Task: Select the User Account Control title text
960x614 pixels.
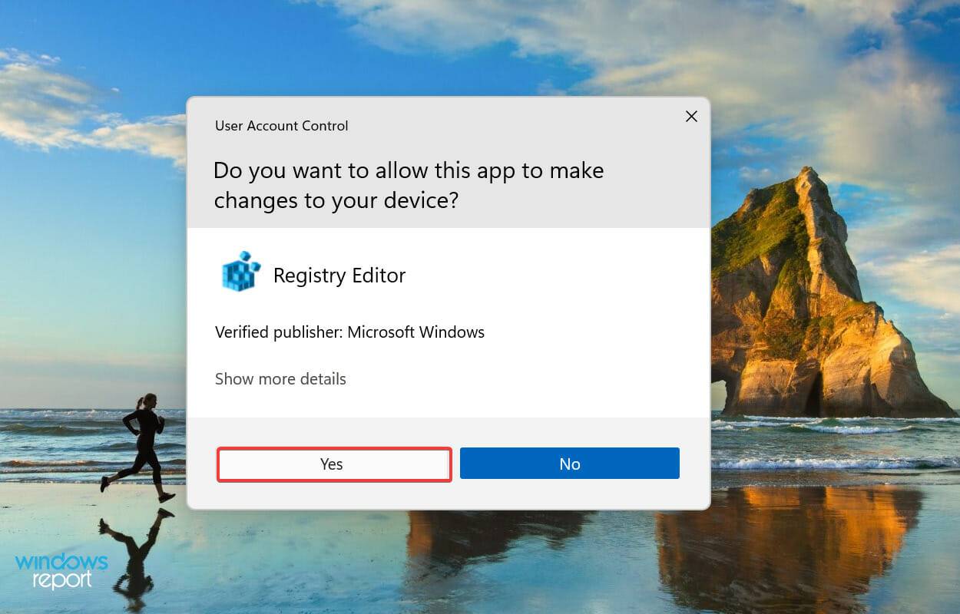Action: tap(281, 125)
